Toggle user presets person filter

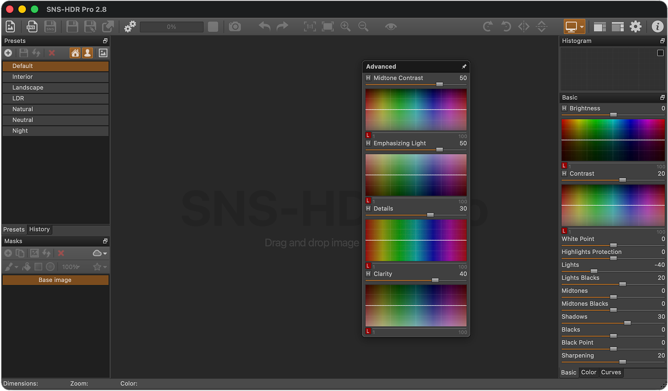(x=87, y=53)
